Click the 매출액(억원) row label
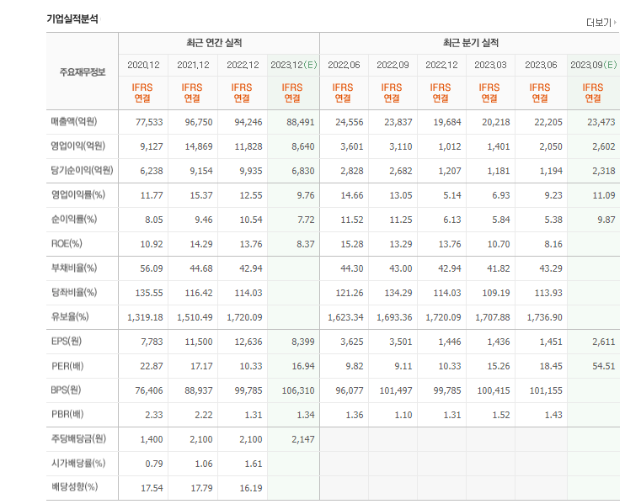Screen dimensions: 625x504 click(74, 121)
